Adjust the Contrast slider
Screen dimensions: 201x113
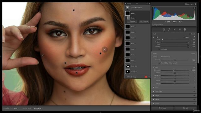(175, 73)
